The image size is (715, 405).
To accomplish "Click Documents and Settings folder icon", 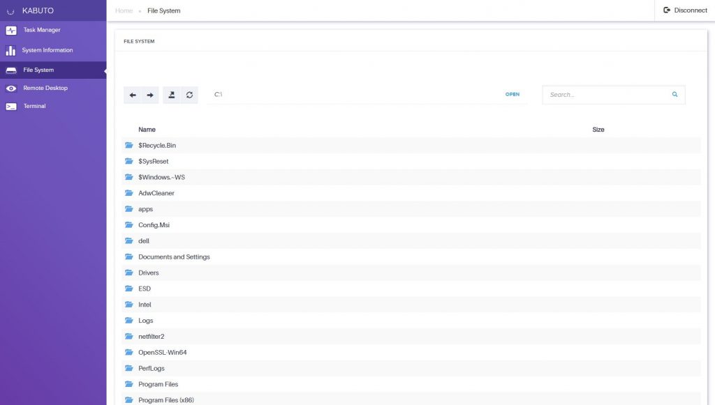I will coord(129,257).
